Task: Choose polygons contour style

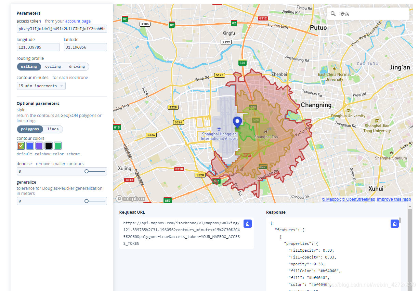Action: (30, 129)
